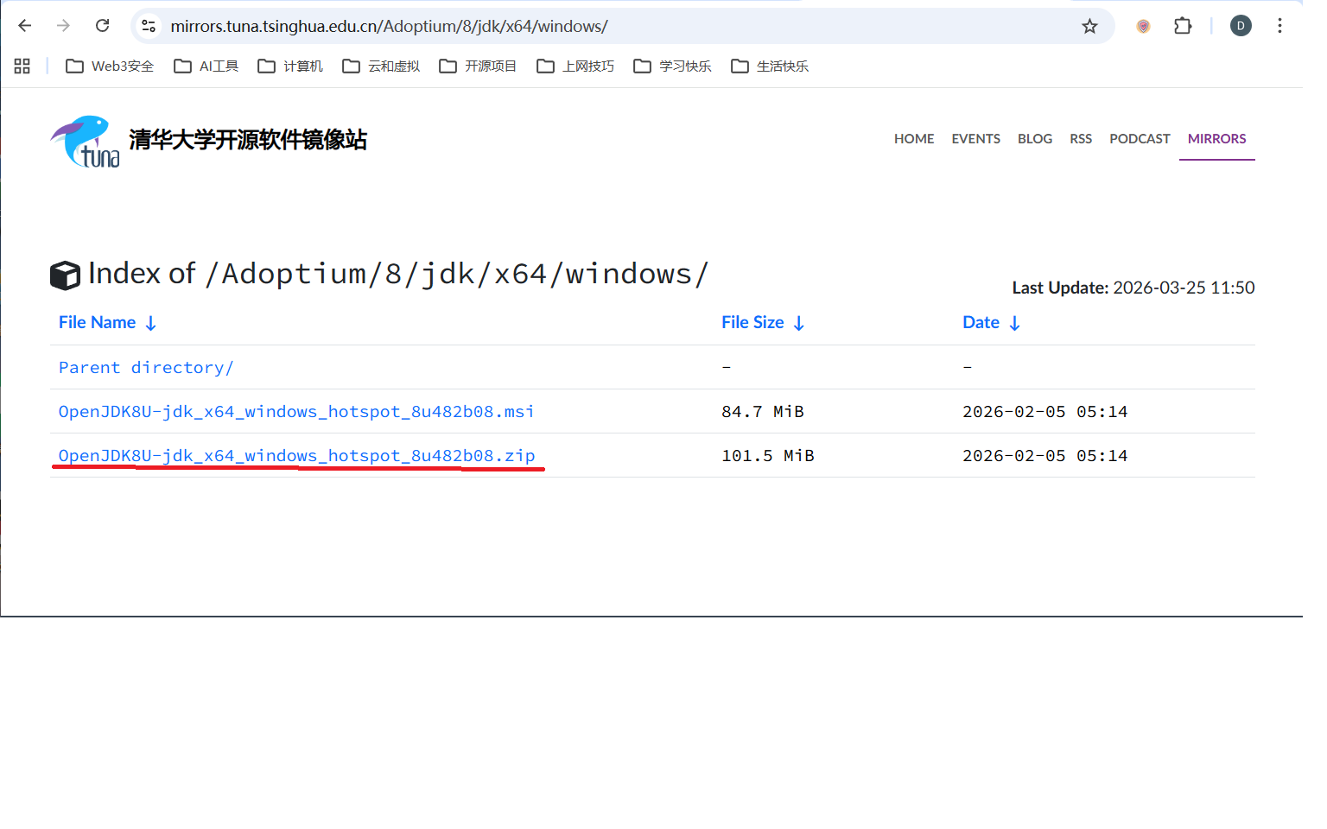1327x829 pixels.
Task: Click the site information icon in address bar
Action: [x=149, y=26]
